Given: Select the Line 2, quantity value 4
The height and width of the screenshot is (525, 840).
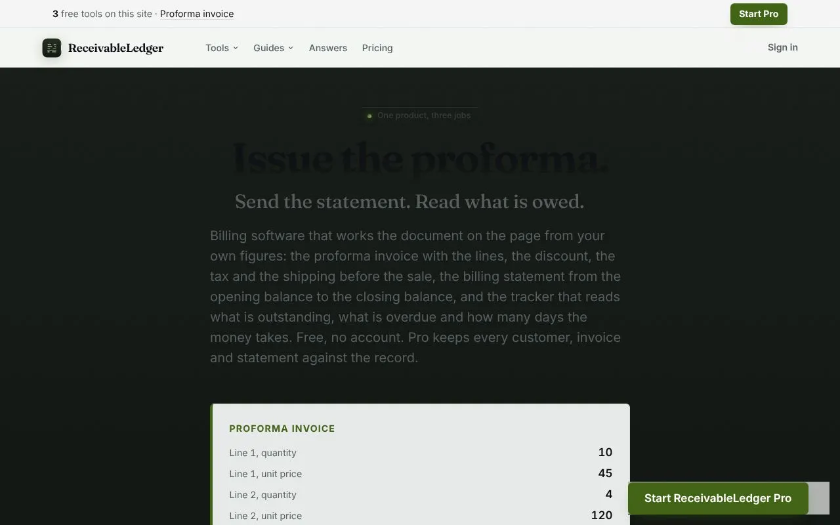Looking at the screenshot, I should pyautogui.click(x=609, y=494).
